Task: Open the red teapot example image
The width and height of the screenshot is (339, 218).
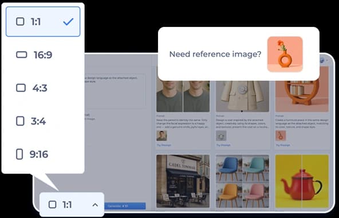Action: point(302,181)
